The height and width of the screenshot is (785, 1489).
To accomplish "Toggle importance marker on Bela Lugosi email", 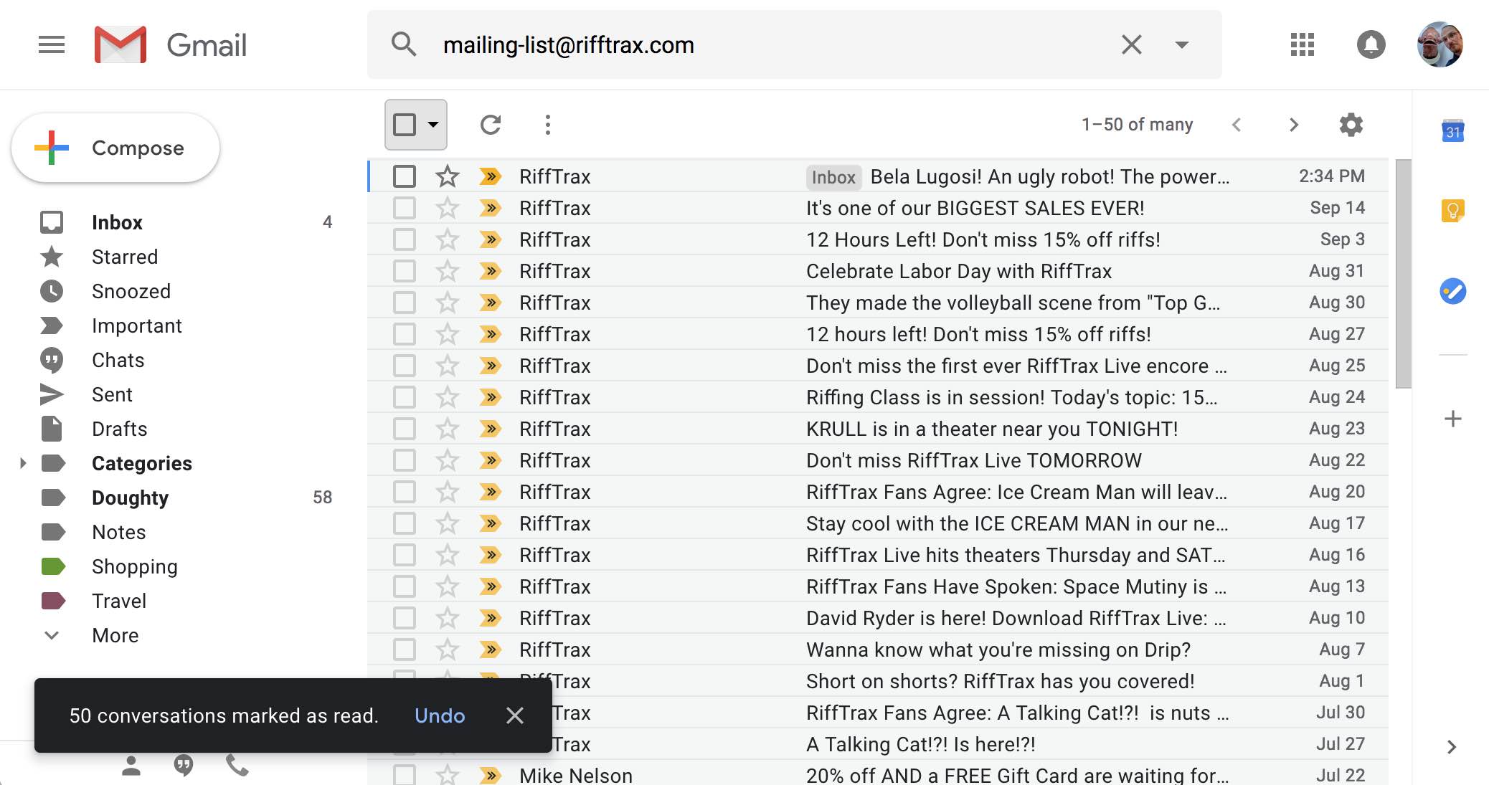I will pos(491,176).
